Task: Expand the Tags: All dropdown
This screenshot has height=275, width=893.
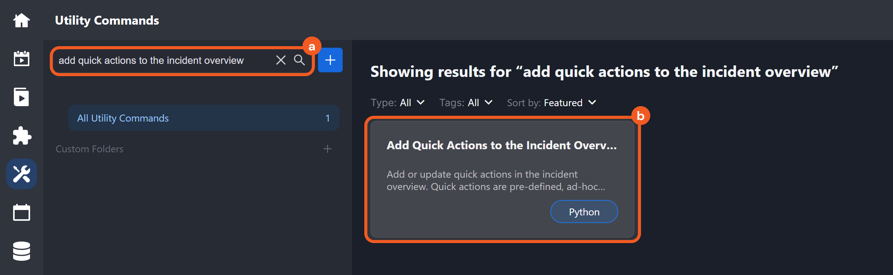Action: point(466,103)
